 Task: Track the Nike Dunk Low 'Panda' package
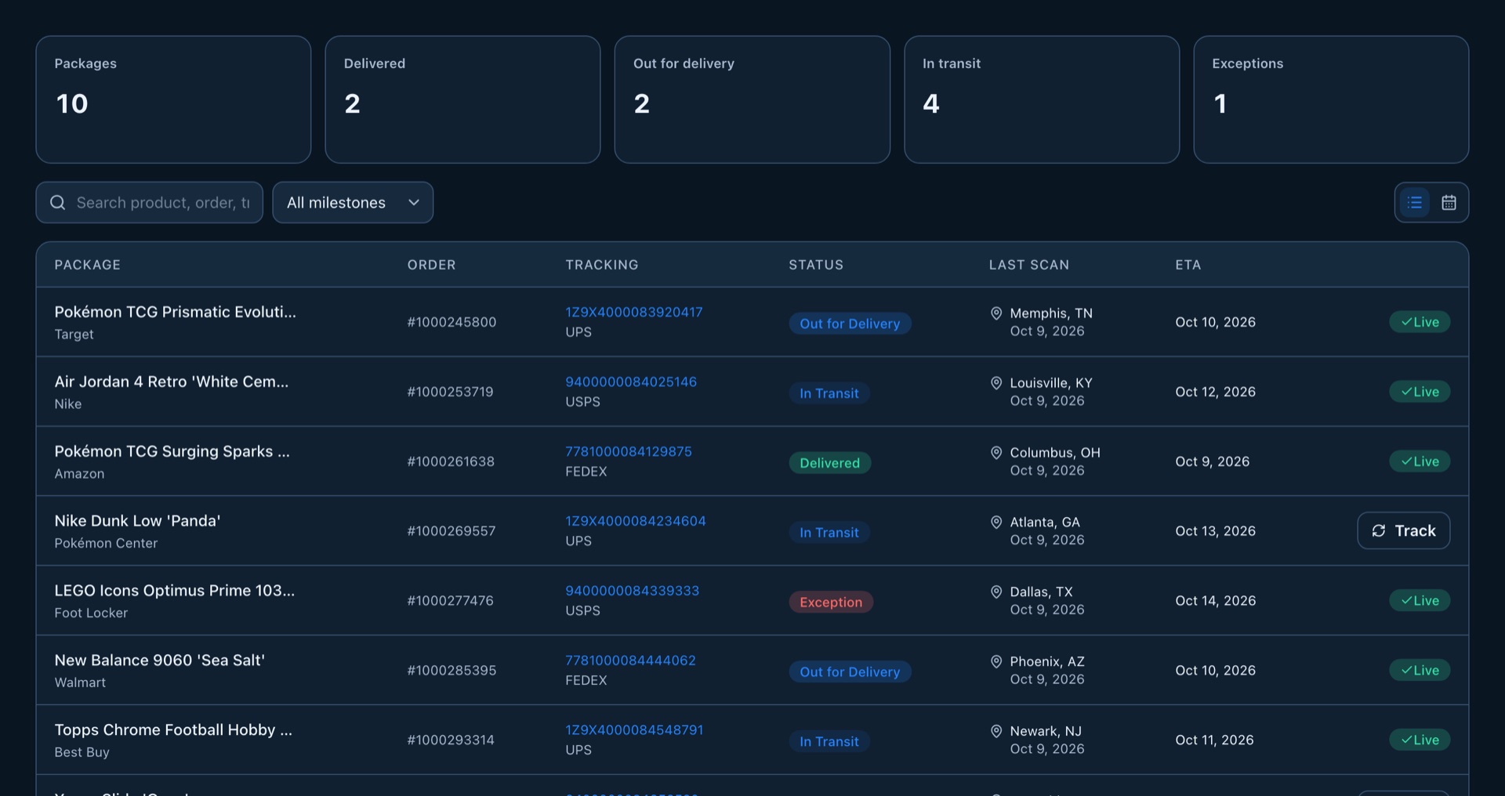click(x=1403, y=531)
